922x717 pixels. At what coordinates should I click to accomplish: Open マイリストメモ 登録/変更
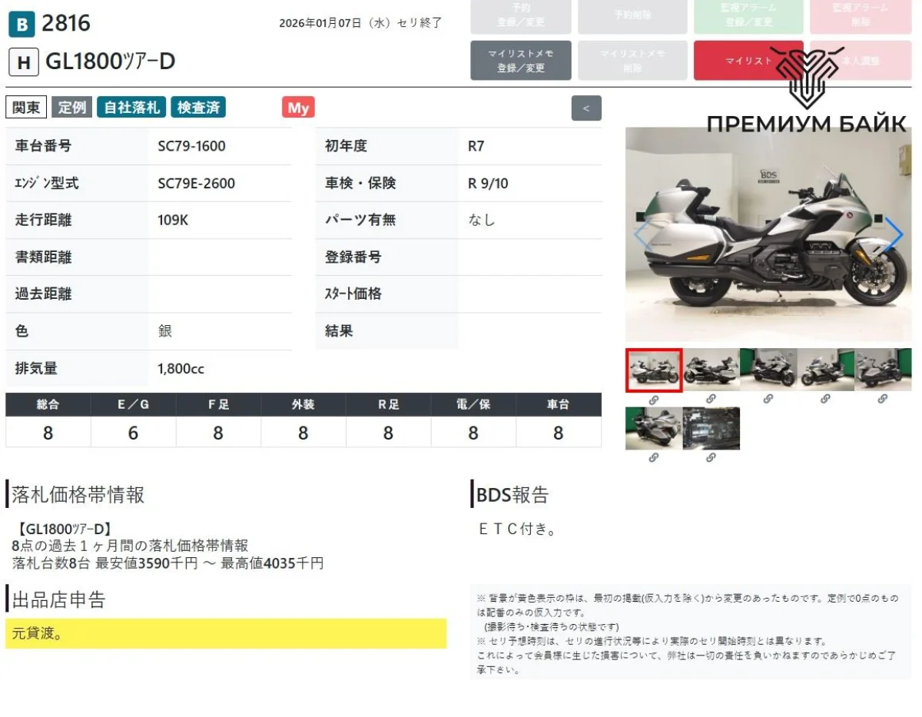[x=520, y=61]
